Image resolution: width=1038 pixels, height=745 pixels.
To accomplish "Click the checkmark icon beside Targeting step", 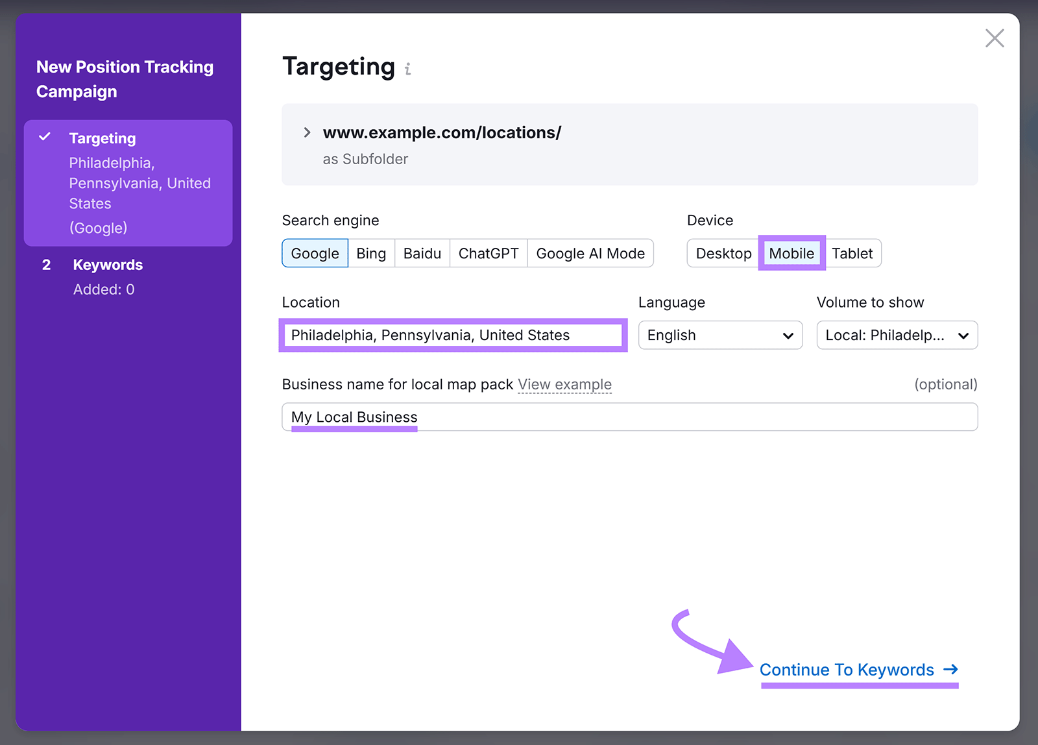I will 44,137.
